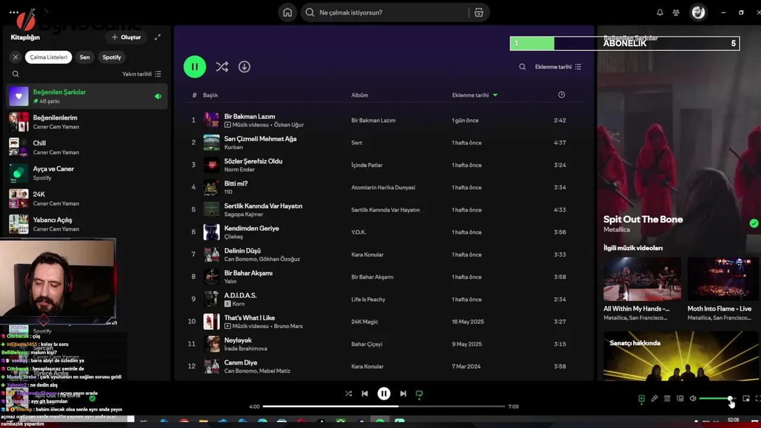761x428 pixels.
Task: Open the profile avatar menu
Action: pyautogui.click(x=699, y=12)
